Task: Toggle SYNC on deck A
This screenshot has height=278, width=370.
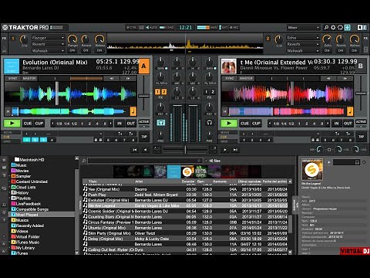Action: coord(12,78)
